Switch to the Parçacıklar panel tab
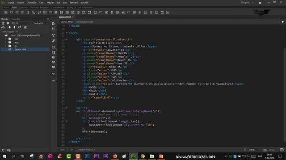The image size is (286, 160). click(16, 19)
